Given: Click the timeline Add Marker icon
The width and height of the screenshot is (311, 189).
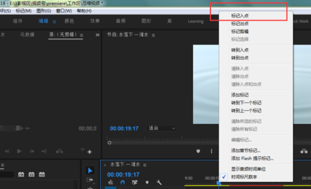Looking at the screenshot, I should 147,182.
